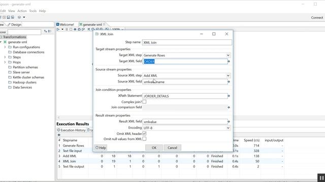Expand the Steps tree node

point(5,57)
